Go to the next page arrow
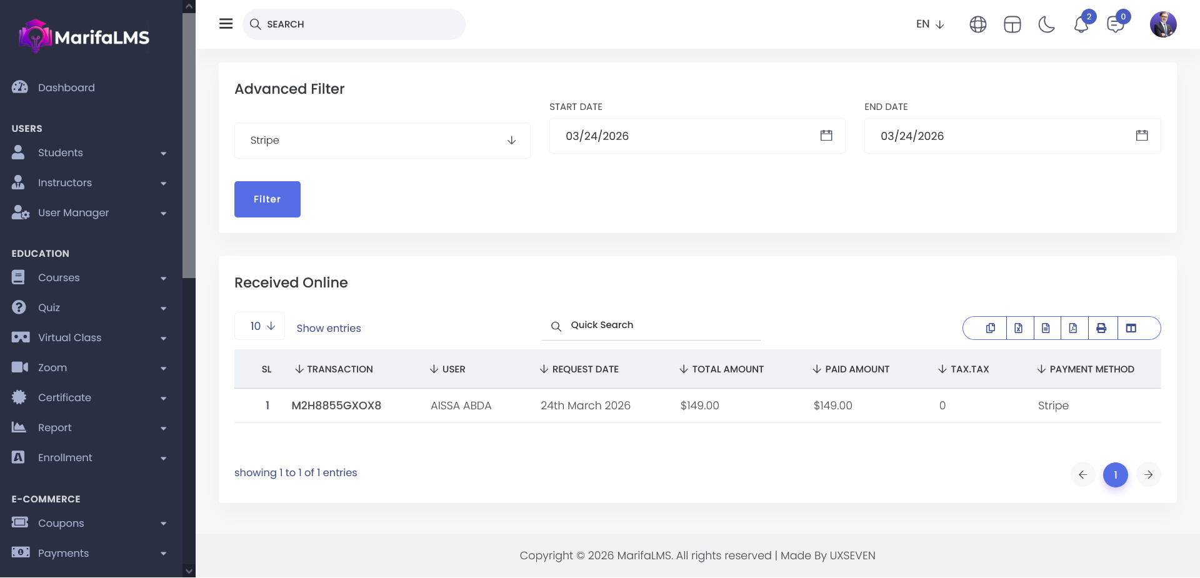Screen dimensions: 1200x578 pos(1148,475)
